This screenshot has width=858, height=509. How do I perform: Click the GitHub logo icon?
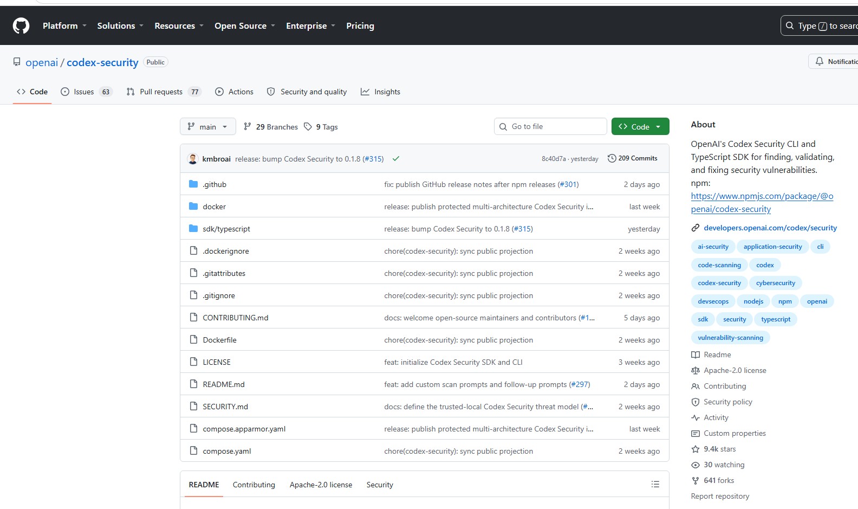click(x=21, y=25)
